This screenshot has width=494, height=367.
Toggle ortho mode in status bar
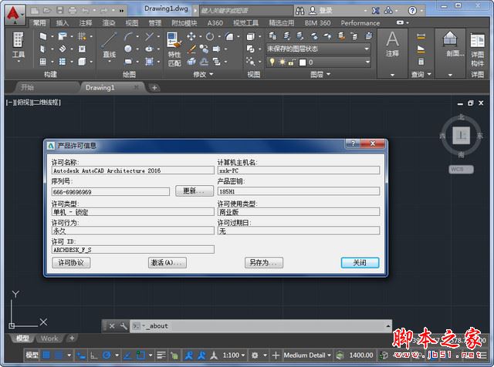(x=94, y=355)
